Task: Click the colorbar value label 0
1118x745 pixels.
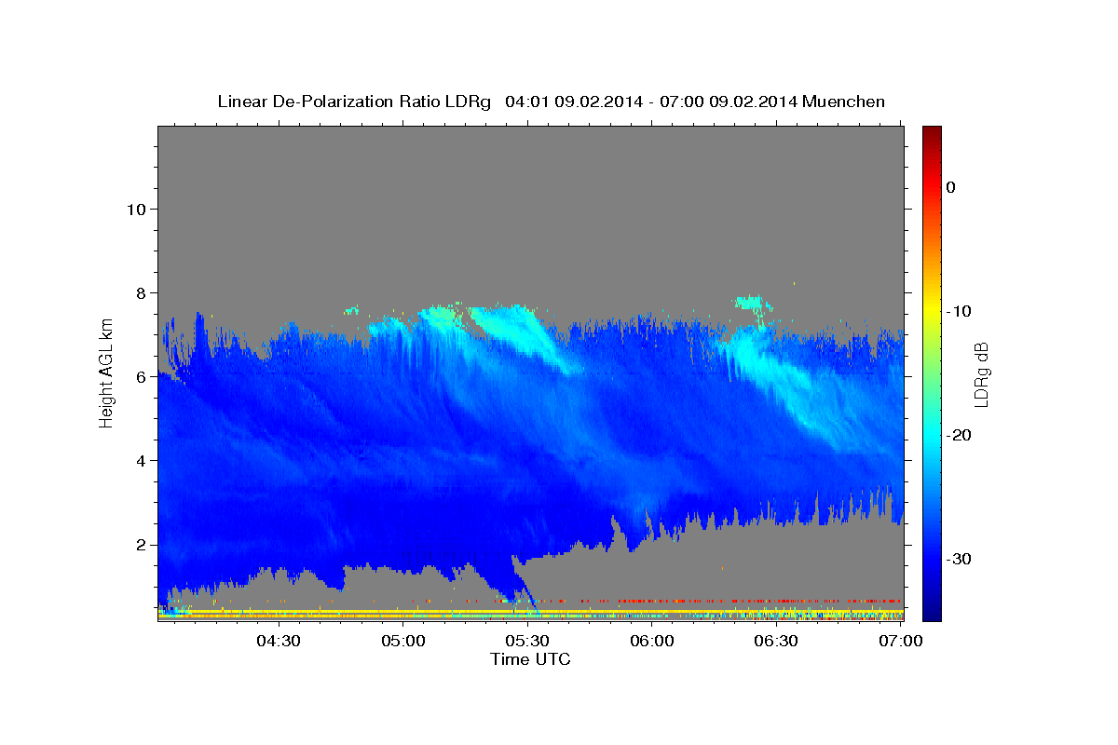Action: [x=950, y=187]
